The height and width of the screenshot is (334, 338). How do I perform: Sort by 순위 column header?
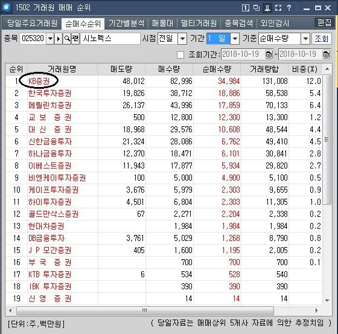(x=16, y=69)
